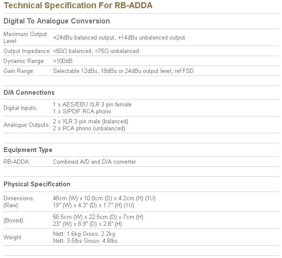Image resolution: width=282 pixels, height=258 pixels.
Task: Click the AES/EBU XLR 3 pin female line
Action: tap(92, 104)
